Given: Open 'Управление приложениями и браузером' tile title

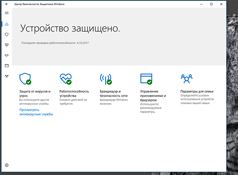Looking at the screenshot, I should tap(153, 96).
